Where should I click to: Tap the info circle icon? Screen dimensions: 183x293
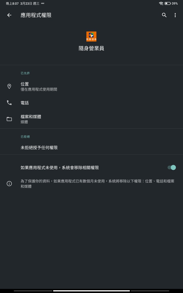[9, 184]
